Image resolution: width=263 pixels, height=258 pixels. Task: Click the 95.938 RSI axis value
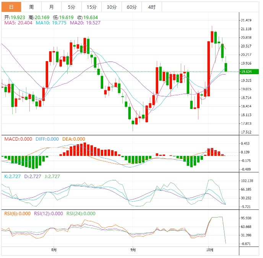coord(246,218)
